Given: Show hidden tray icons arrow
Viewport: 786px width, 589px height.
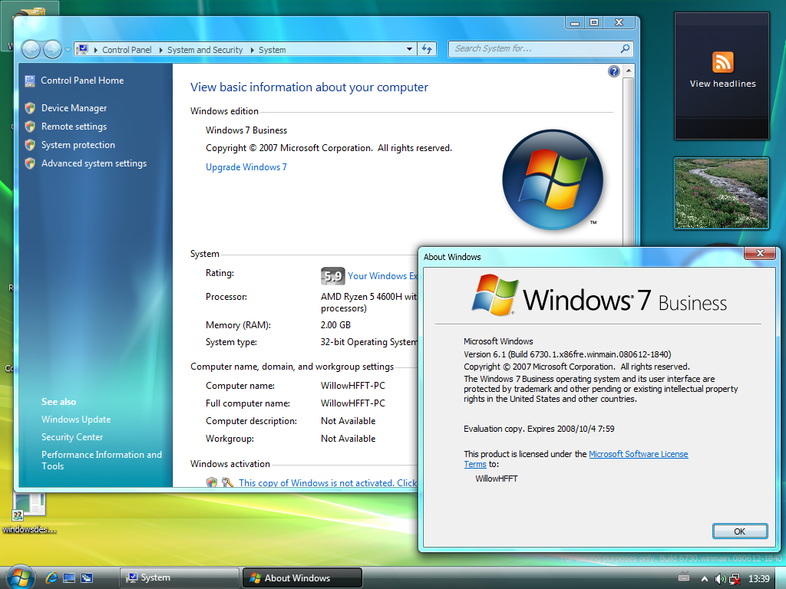Looking at the screenshot, I should [x=705, y=579].
